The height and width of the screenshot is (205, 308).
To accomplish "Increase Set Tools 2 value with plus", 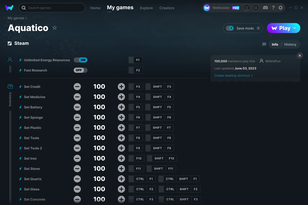I will (121, 148).
